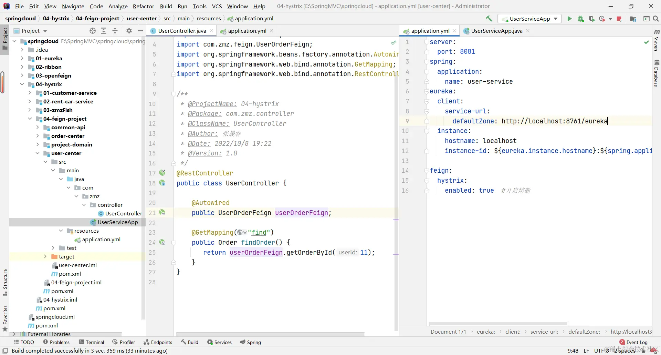The image size is (661, 355).
Task: Run with Coverage icon in toolbar
Action: [591, 19]
